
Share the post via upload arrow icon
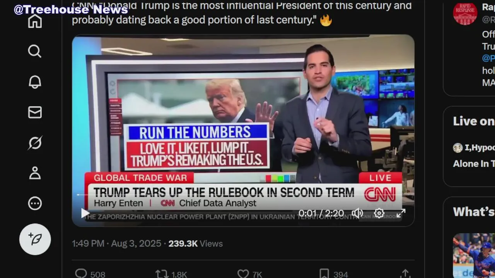point(405,273)
